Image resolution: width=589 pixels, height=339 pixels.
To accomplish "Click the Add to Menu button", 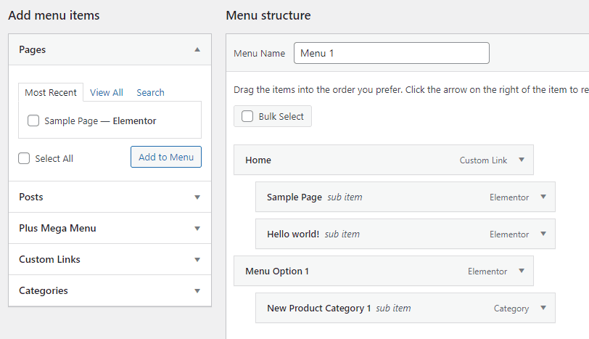I will 166,157.
